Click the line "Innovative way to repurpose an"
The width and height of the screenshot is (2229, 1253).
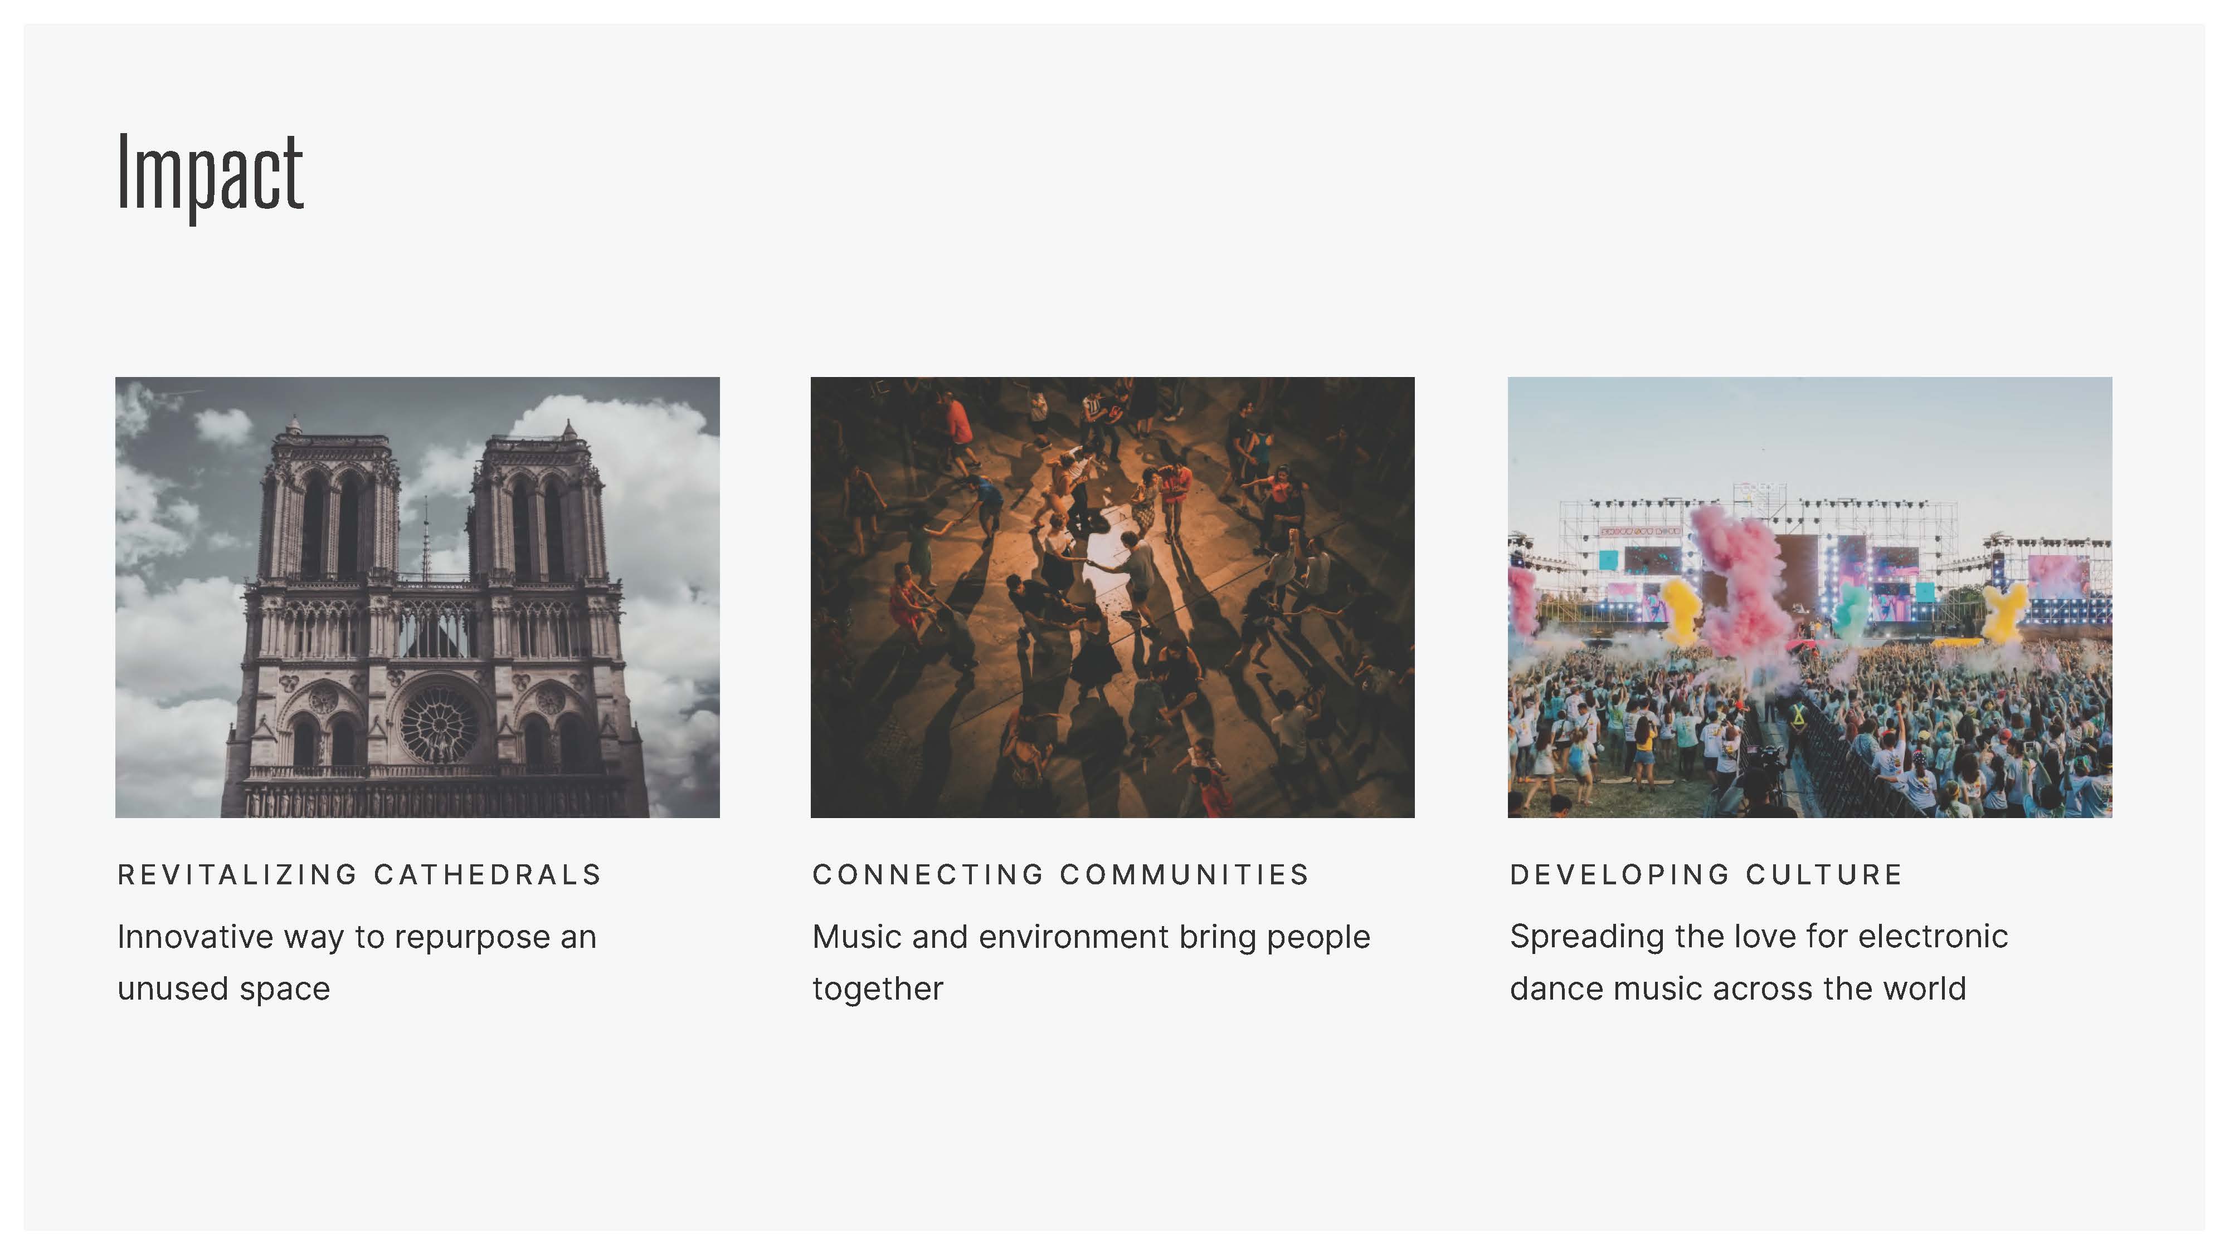pyautogui.click(x=357, y=937)
